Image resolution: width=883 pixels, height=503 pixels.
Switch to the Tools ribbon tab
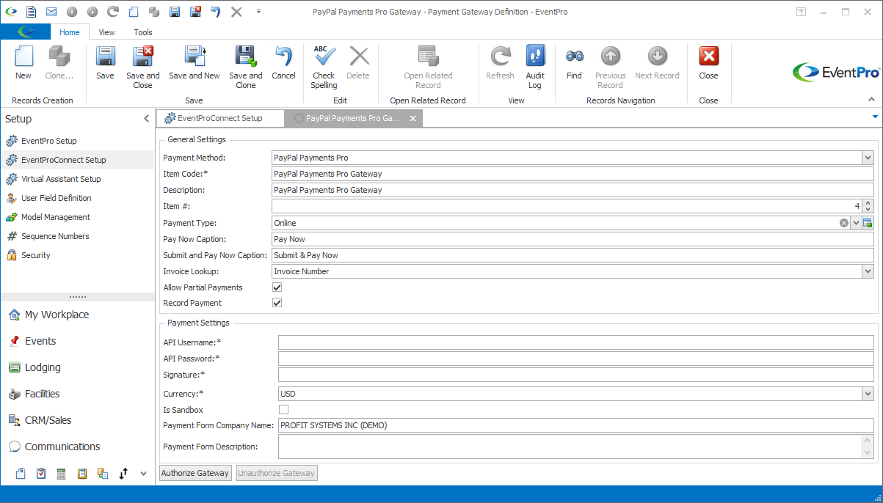tap(143, 32)
